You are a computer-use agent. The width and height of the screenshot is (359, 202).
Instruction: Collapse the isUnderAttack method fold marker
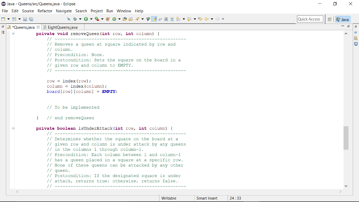click(13, 128)
